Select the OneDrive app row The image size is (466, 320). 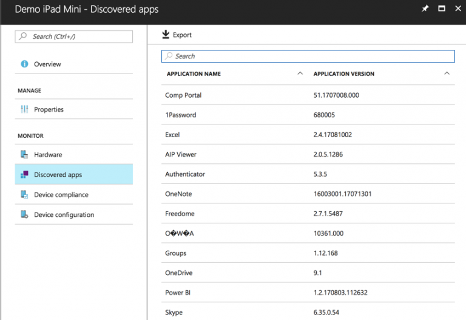[308, 273]
